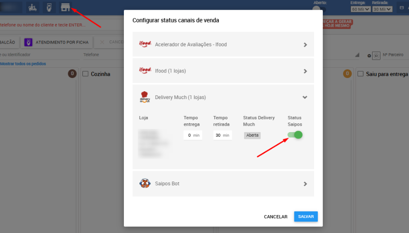This screenshot has width=409, height=233.
Task: Click the Aberta status badge
Action: pyautogui.click(x=252, y=135)
